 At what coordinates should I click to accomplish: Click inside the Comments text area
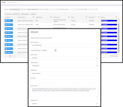64,92
